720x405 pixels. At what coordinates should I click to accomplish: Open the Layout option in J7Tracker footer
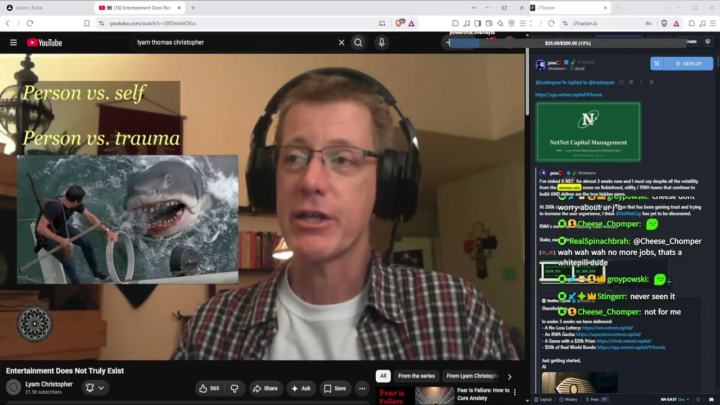tap(543, 399)
